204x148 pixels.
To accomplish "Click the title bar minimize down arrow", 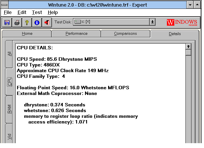I will click(190, 5).
